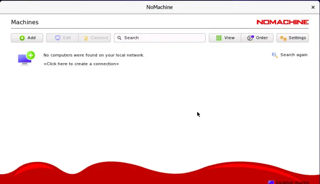Click the create a connection link
The image size is (320, 184).
[81, 64]
